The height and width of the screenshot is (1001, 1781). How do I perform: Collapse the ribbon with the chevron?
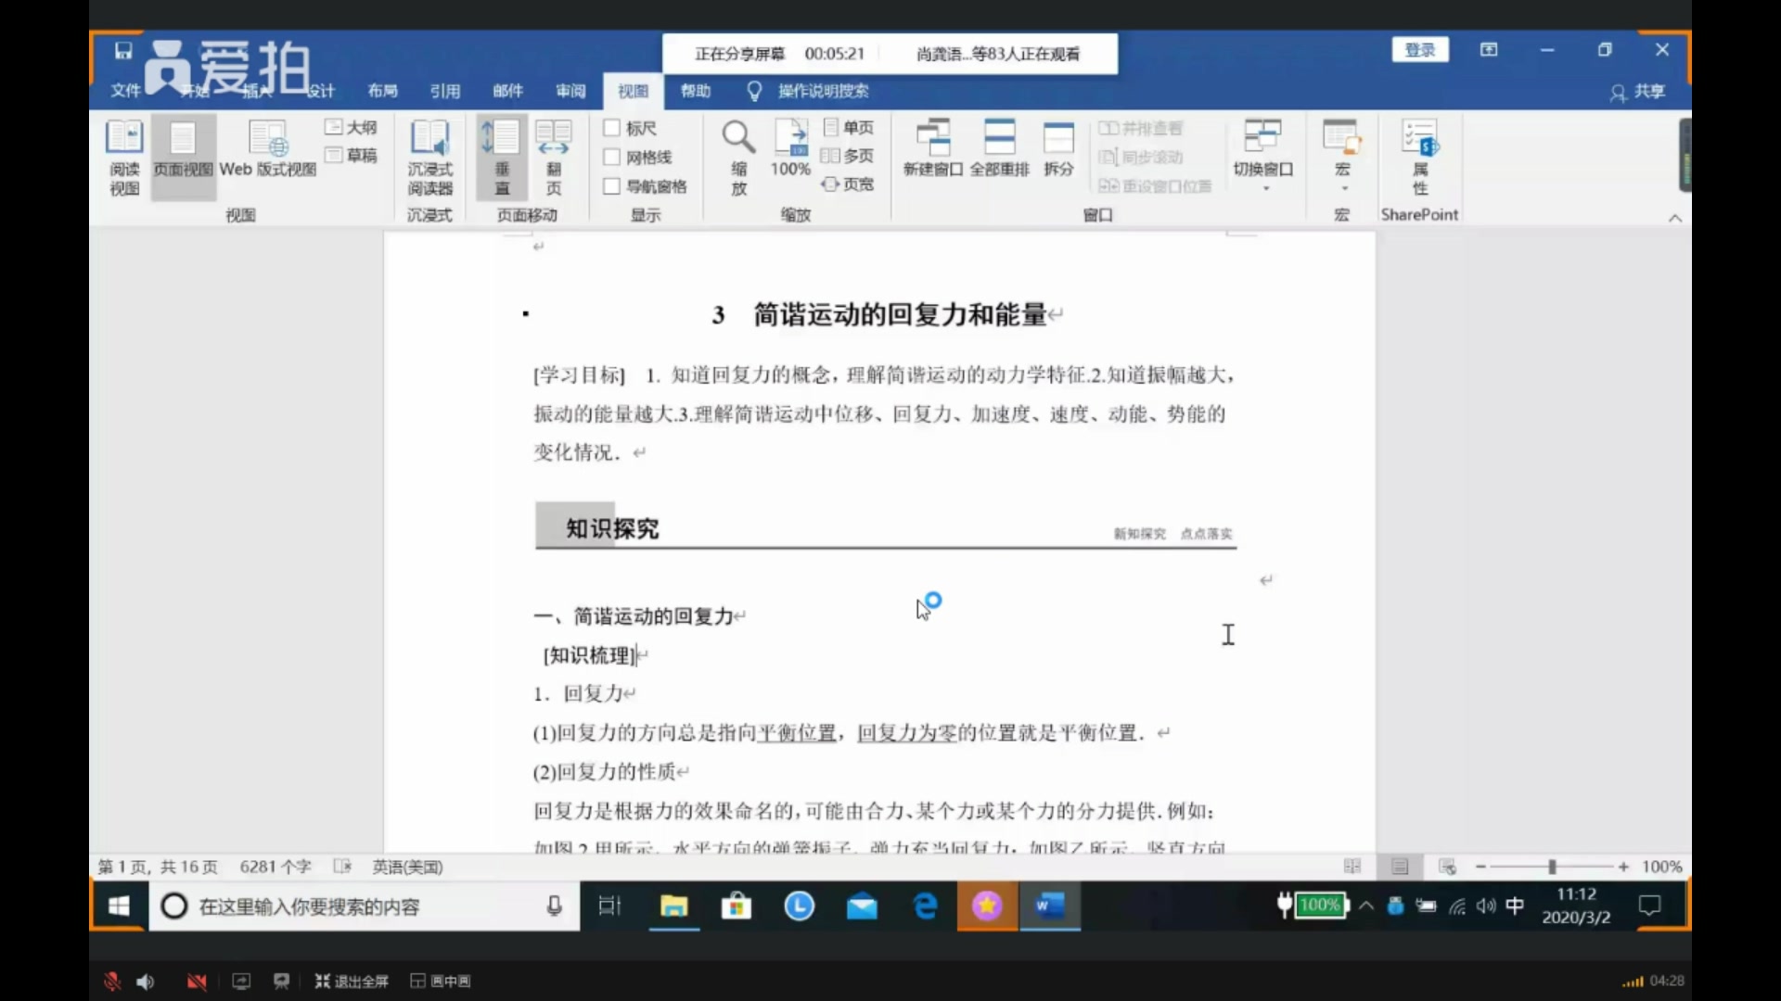pos(1674,218)
